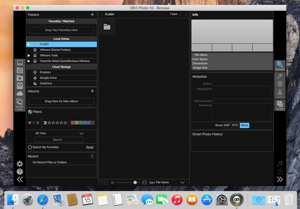
Task: Open the local drives disk shortcut
Action: coord(20,86)
